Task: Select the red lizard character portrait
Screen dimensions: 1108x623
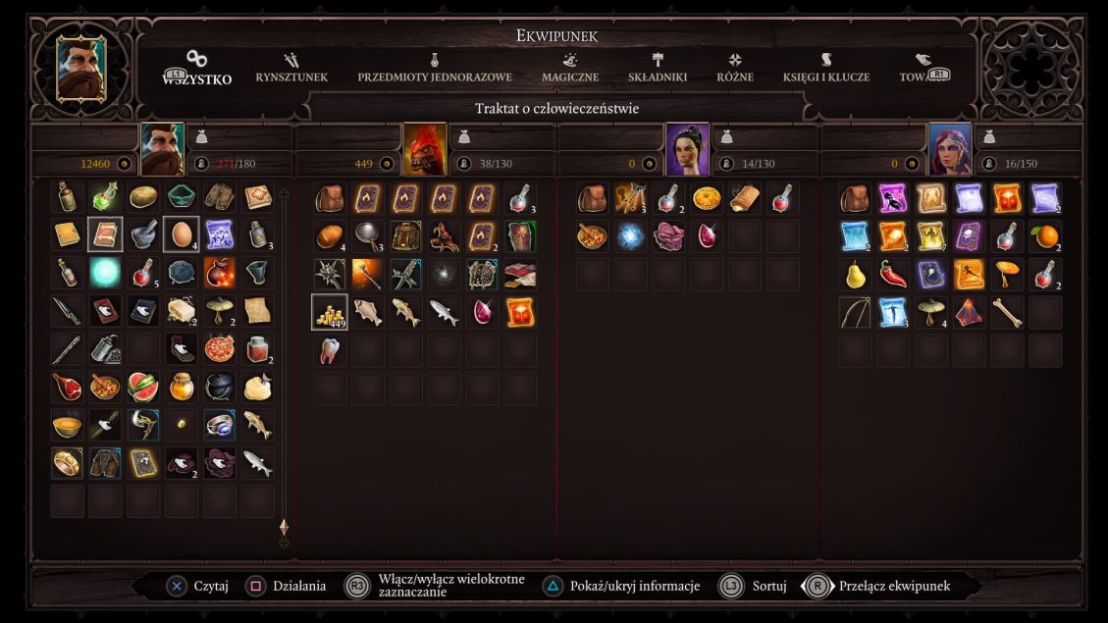Action: tap(425, 150)
